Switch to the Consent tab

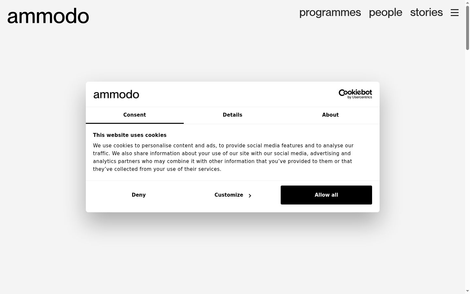(x=134, y=115)
